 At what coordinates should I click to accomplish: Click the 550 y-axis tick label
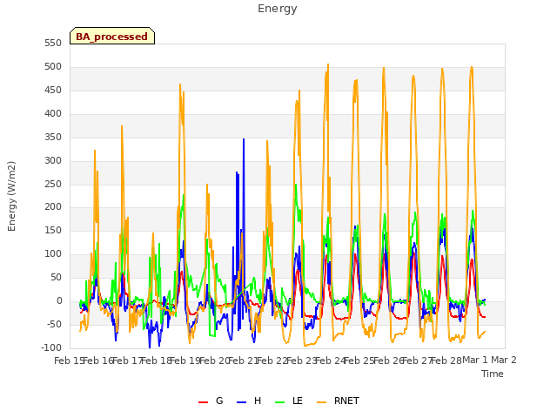tap(53, 44)
